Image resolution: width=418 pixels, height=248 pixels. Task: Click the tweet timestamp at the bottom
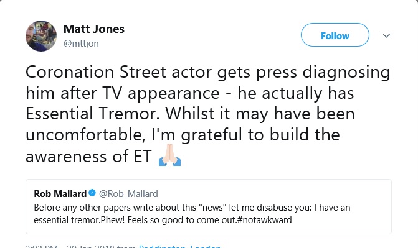(70, 246)
